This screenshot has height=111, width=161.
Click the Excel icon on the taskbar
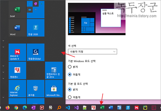(102, 108)
